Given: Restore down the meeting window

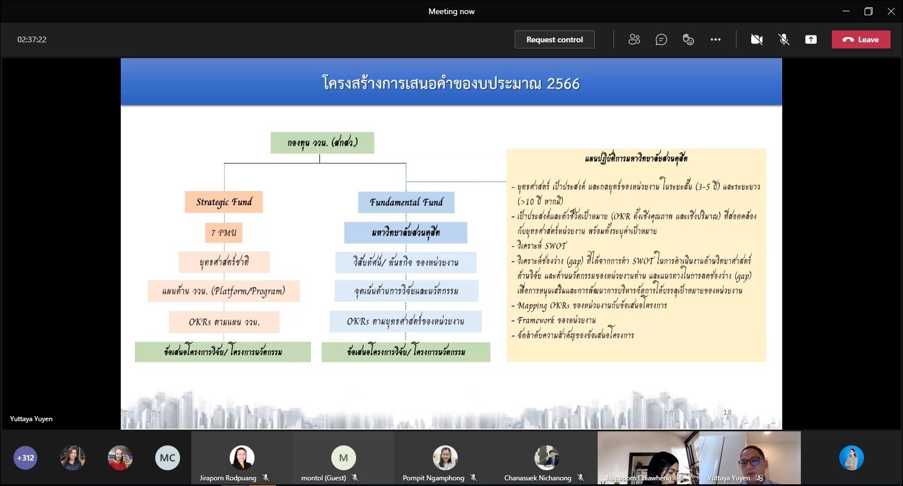Looking at the screenshot, I should click(868, 11).
